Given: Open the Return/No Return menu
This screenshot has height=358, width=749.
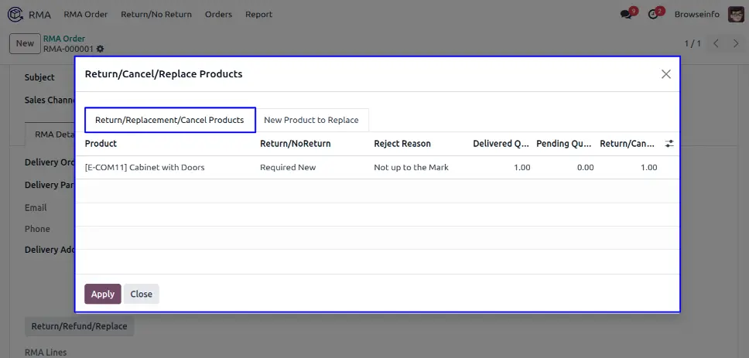Looking at the screenshot, I should (156, 14).
